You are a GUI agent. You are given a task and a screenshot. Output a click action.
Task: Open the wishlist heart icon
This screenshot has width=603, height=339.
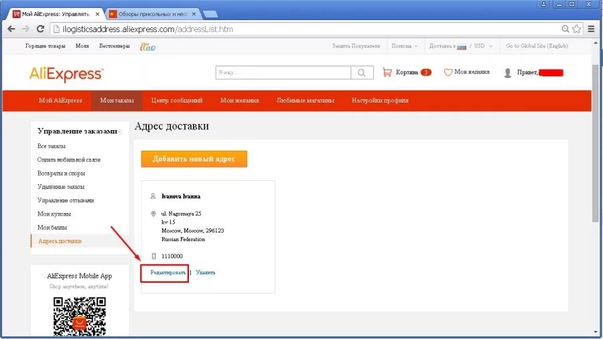tap(448, 72)
